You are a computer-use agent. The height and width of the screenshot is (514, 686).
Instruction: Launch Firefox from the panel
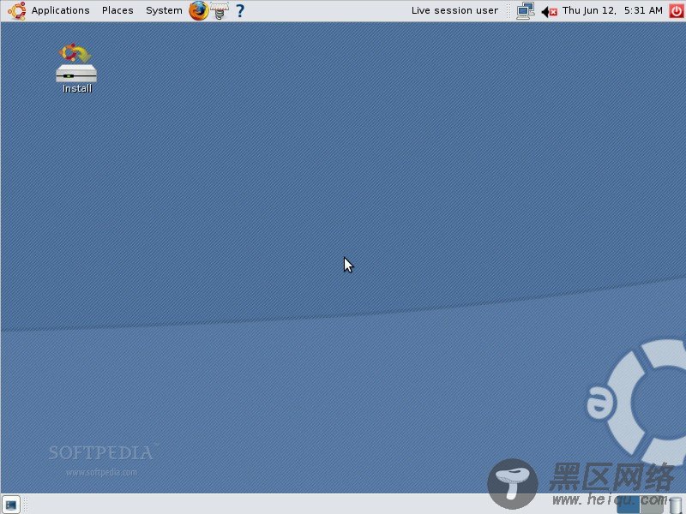tap(198, 10)
